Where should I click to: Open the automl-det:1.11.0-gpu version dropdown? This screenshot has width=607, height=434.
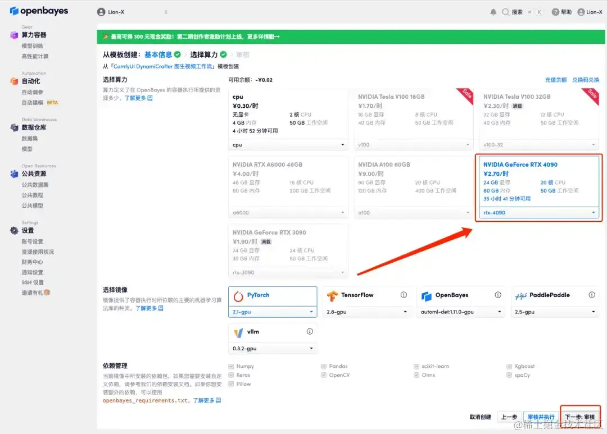[x=461, y=312]
